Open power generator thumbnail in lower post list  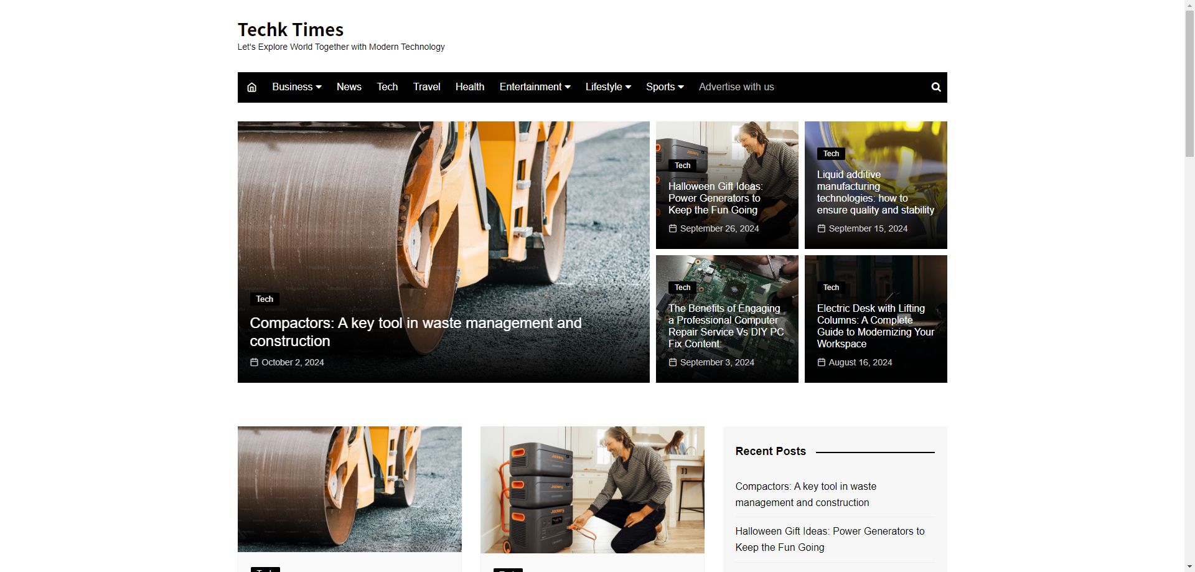point(593,490)
